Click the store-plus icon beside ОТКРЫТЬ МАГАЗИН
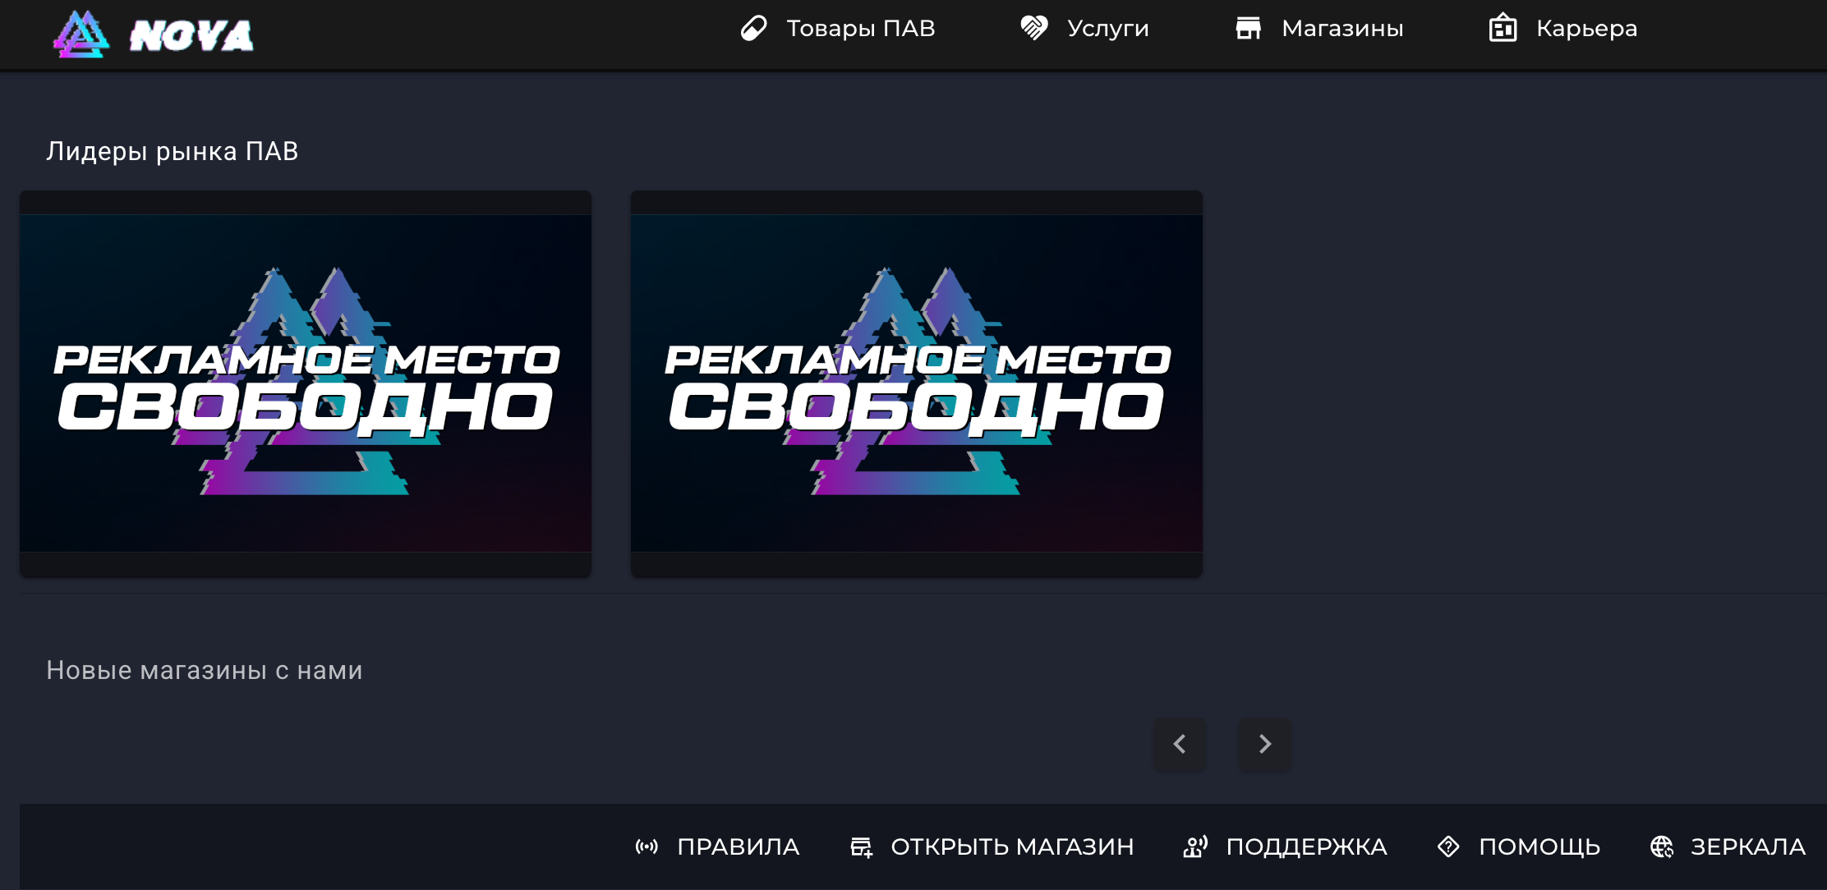This screenshot has width=1827, height=890. 860,846
